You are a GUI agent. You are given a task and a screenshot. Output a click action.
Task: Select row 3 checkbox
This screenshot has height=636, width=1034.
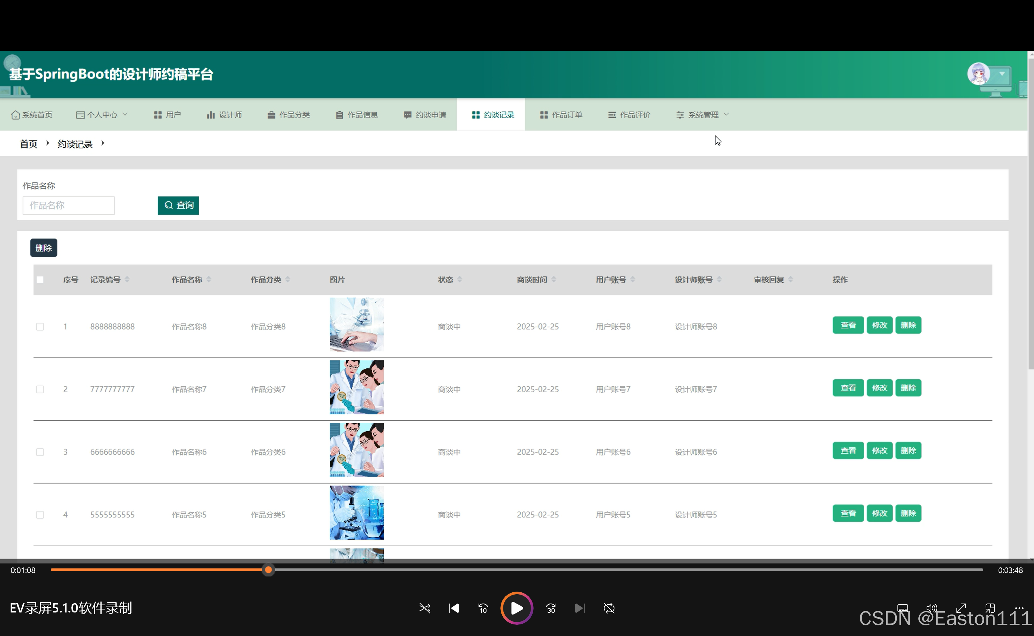click(x=40, y=452)
